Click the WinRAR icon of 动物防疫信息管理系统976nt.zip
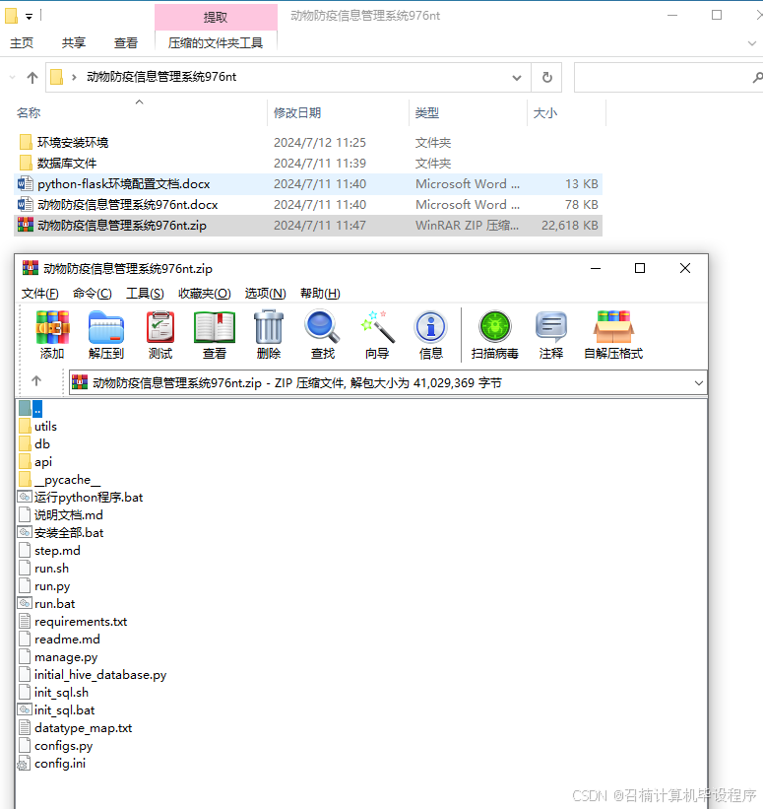 26,225
